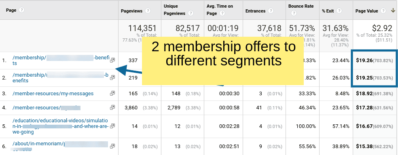Open help icon next to Entrances header
Screen dimensions: 398x155
[271, 11]
